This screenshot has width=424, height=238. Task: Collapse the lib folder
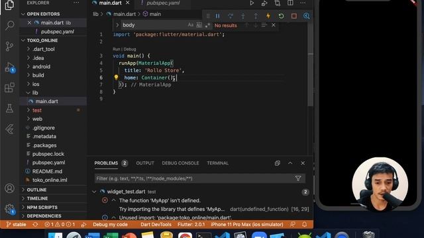coord(35,93)
